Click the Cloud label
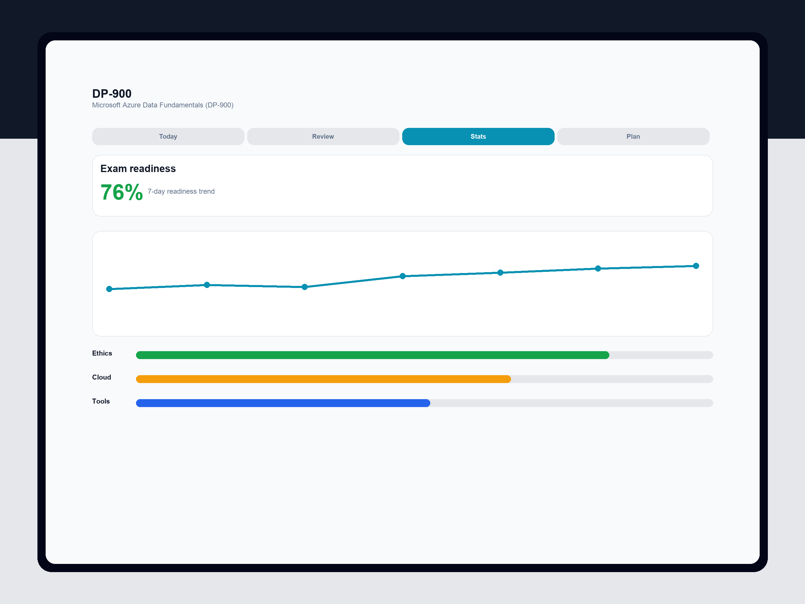 tap(102, 377)
